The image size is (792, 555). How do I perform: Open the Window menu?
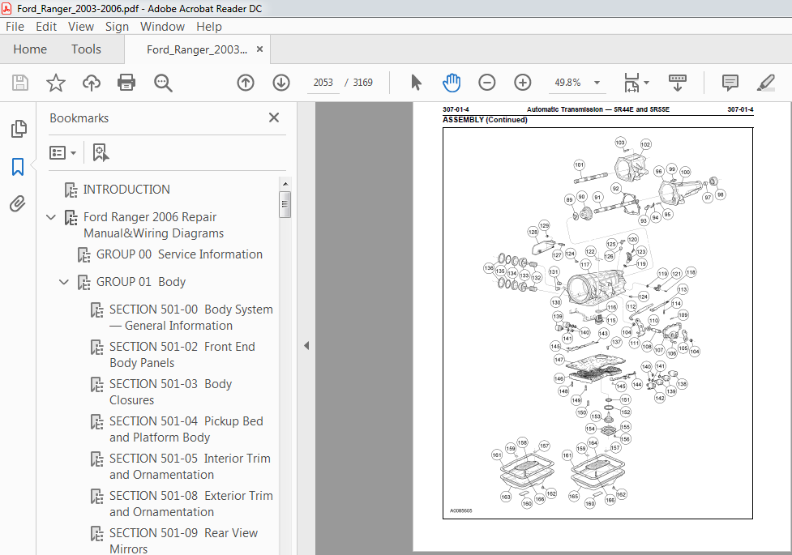162,26
